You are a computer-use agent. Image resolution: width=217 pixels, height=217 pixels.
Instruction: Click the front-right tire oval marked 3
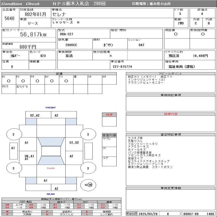tap(88, 134)
